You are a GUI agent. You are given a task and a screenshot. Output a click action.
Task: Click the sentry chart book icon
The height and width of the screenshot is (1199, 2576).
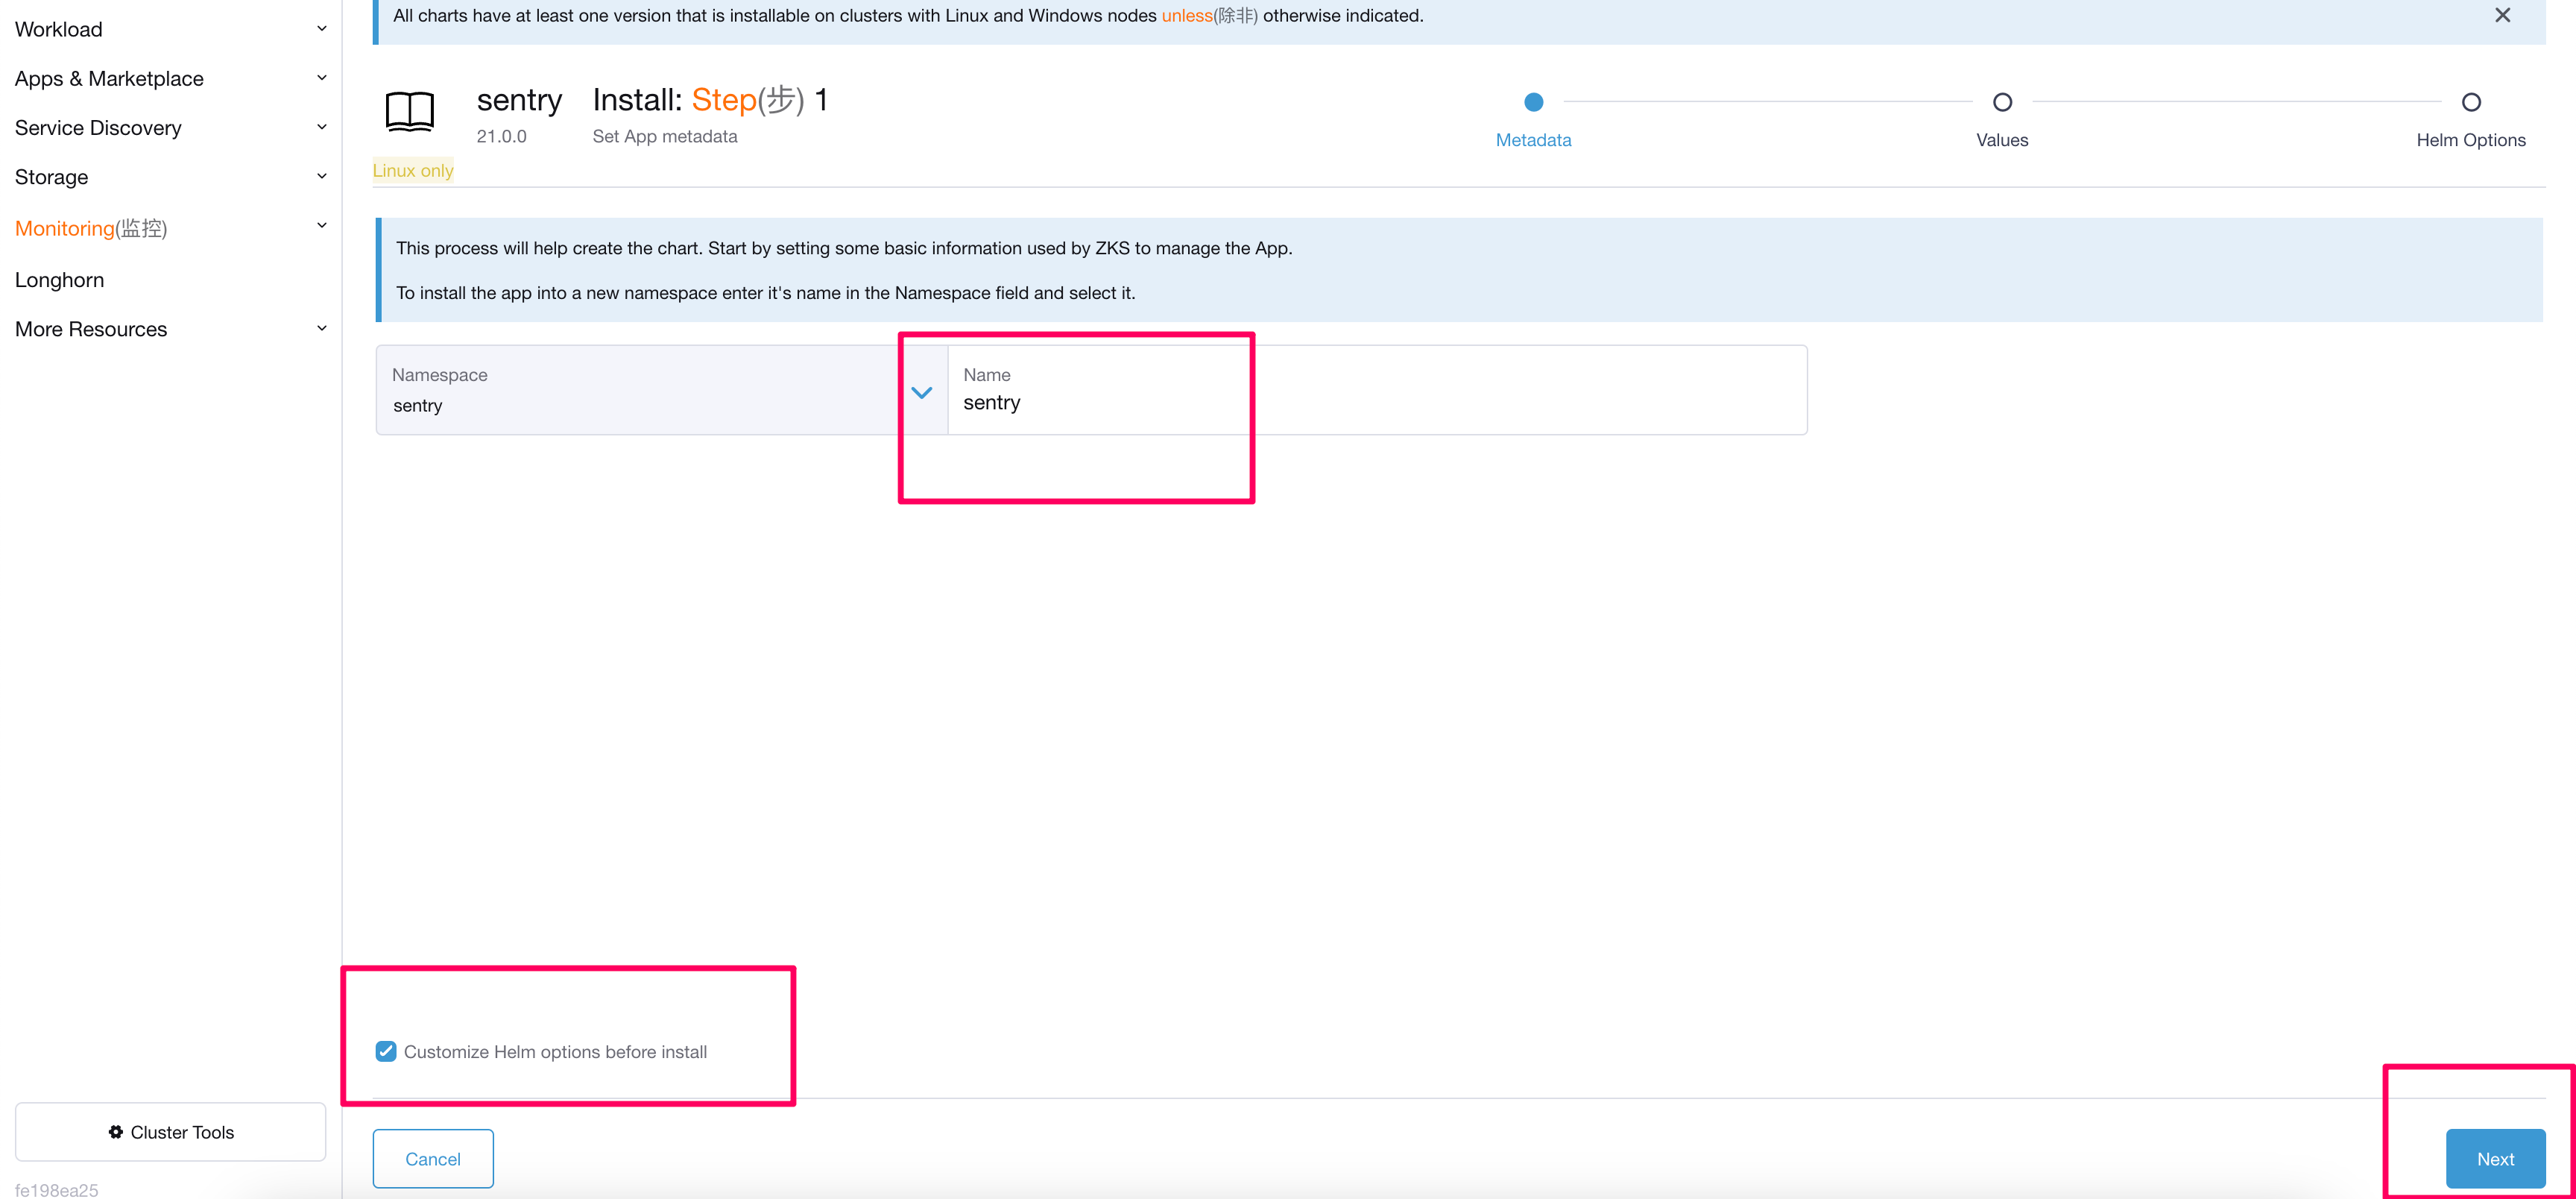click(410, 111)
